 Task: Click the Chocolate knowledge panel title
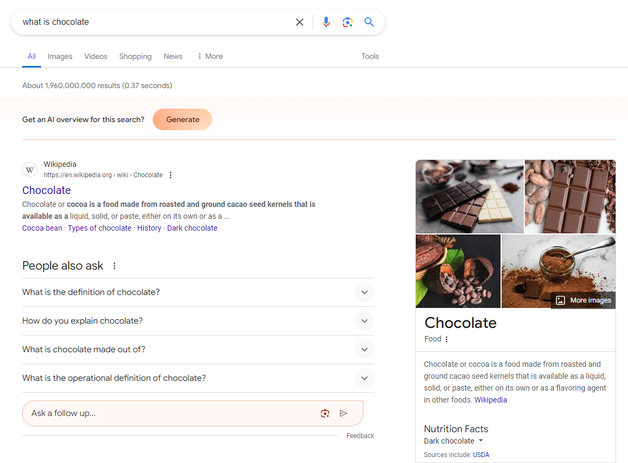tap(460, 323)
